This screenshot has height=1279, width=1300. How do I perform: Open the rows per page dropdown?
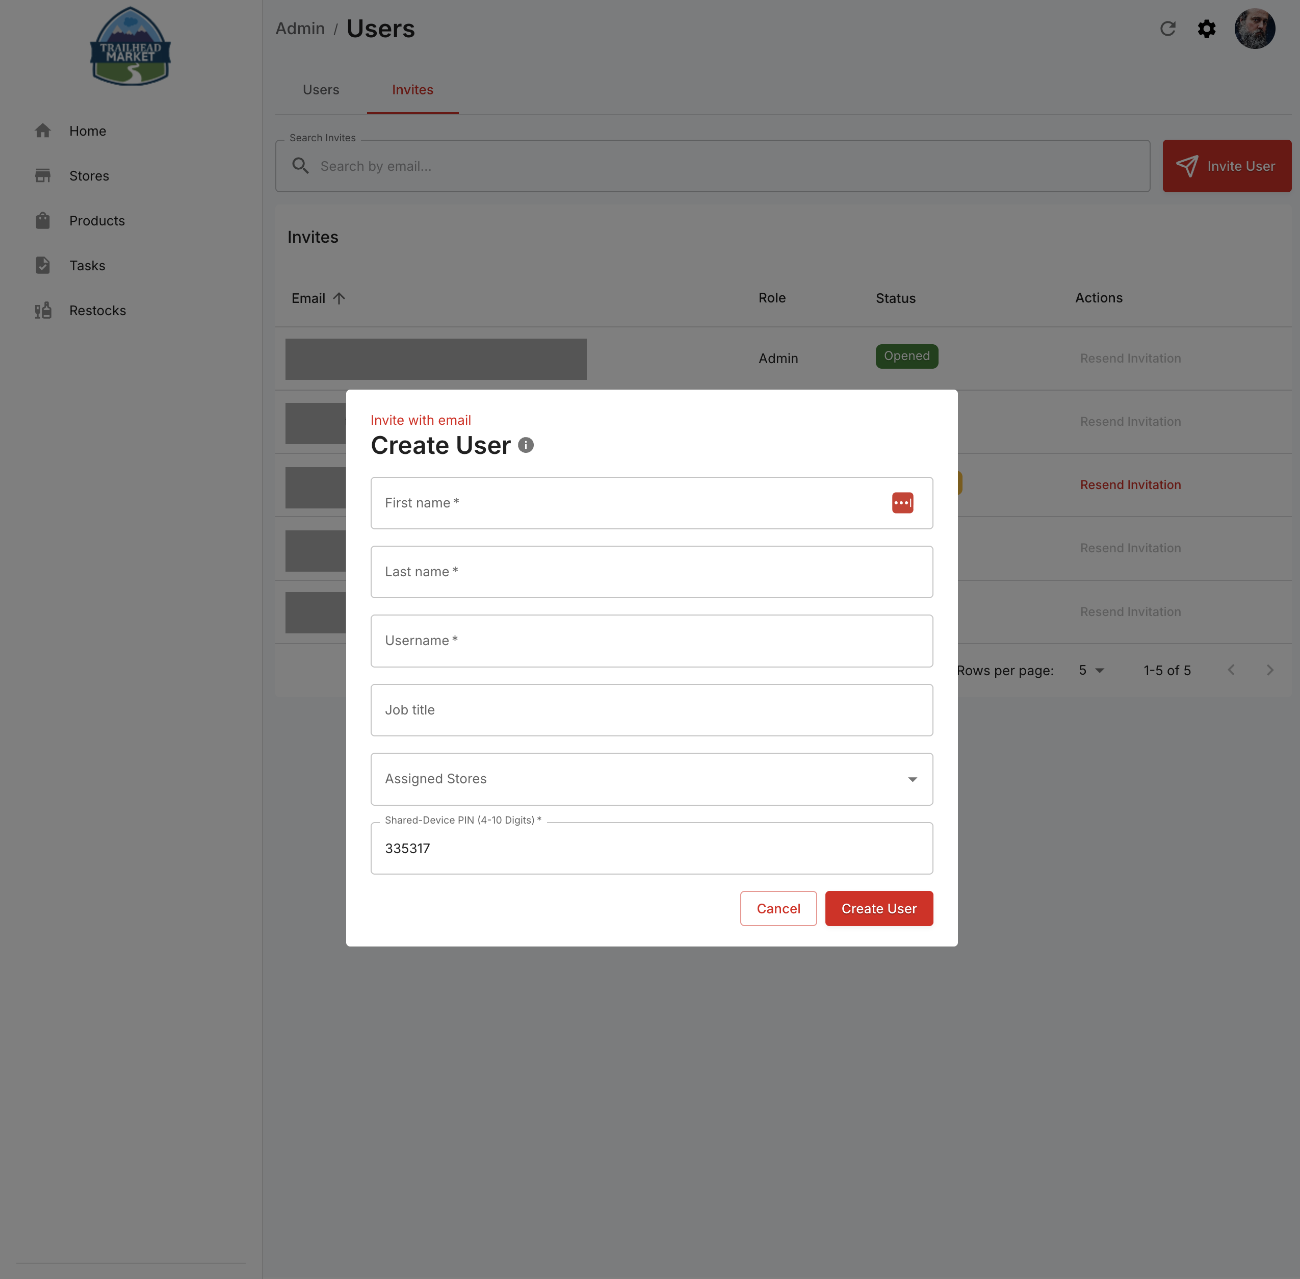coord(1091,671)
